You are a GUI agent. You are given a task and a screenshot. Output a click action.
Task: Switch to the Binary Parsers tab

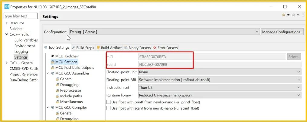(138, 48)
